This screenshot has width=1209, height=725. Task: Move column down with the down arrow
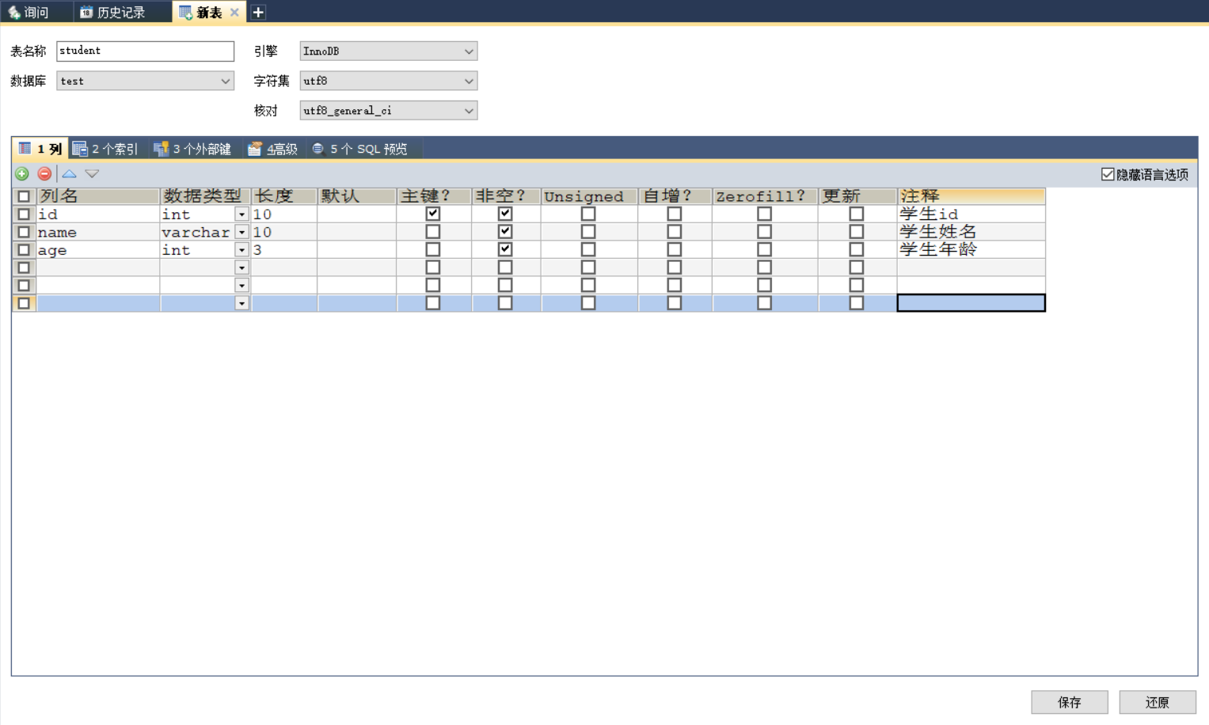pyautogui.click(x=92, y=173)
